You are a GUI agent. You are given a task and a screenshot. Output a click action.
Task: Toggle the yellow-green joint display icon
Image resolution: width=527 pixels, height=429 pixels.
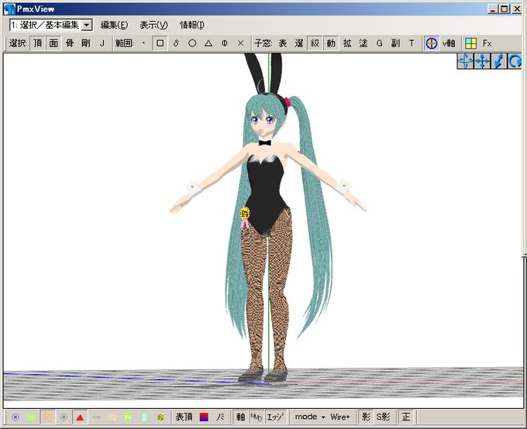pyautogui.click(x=160, y=417)
